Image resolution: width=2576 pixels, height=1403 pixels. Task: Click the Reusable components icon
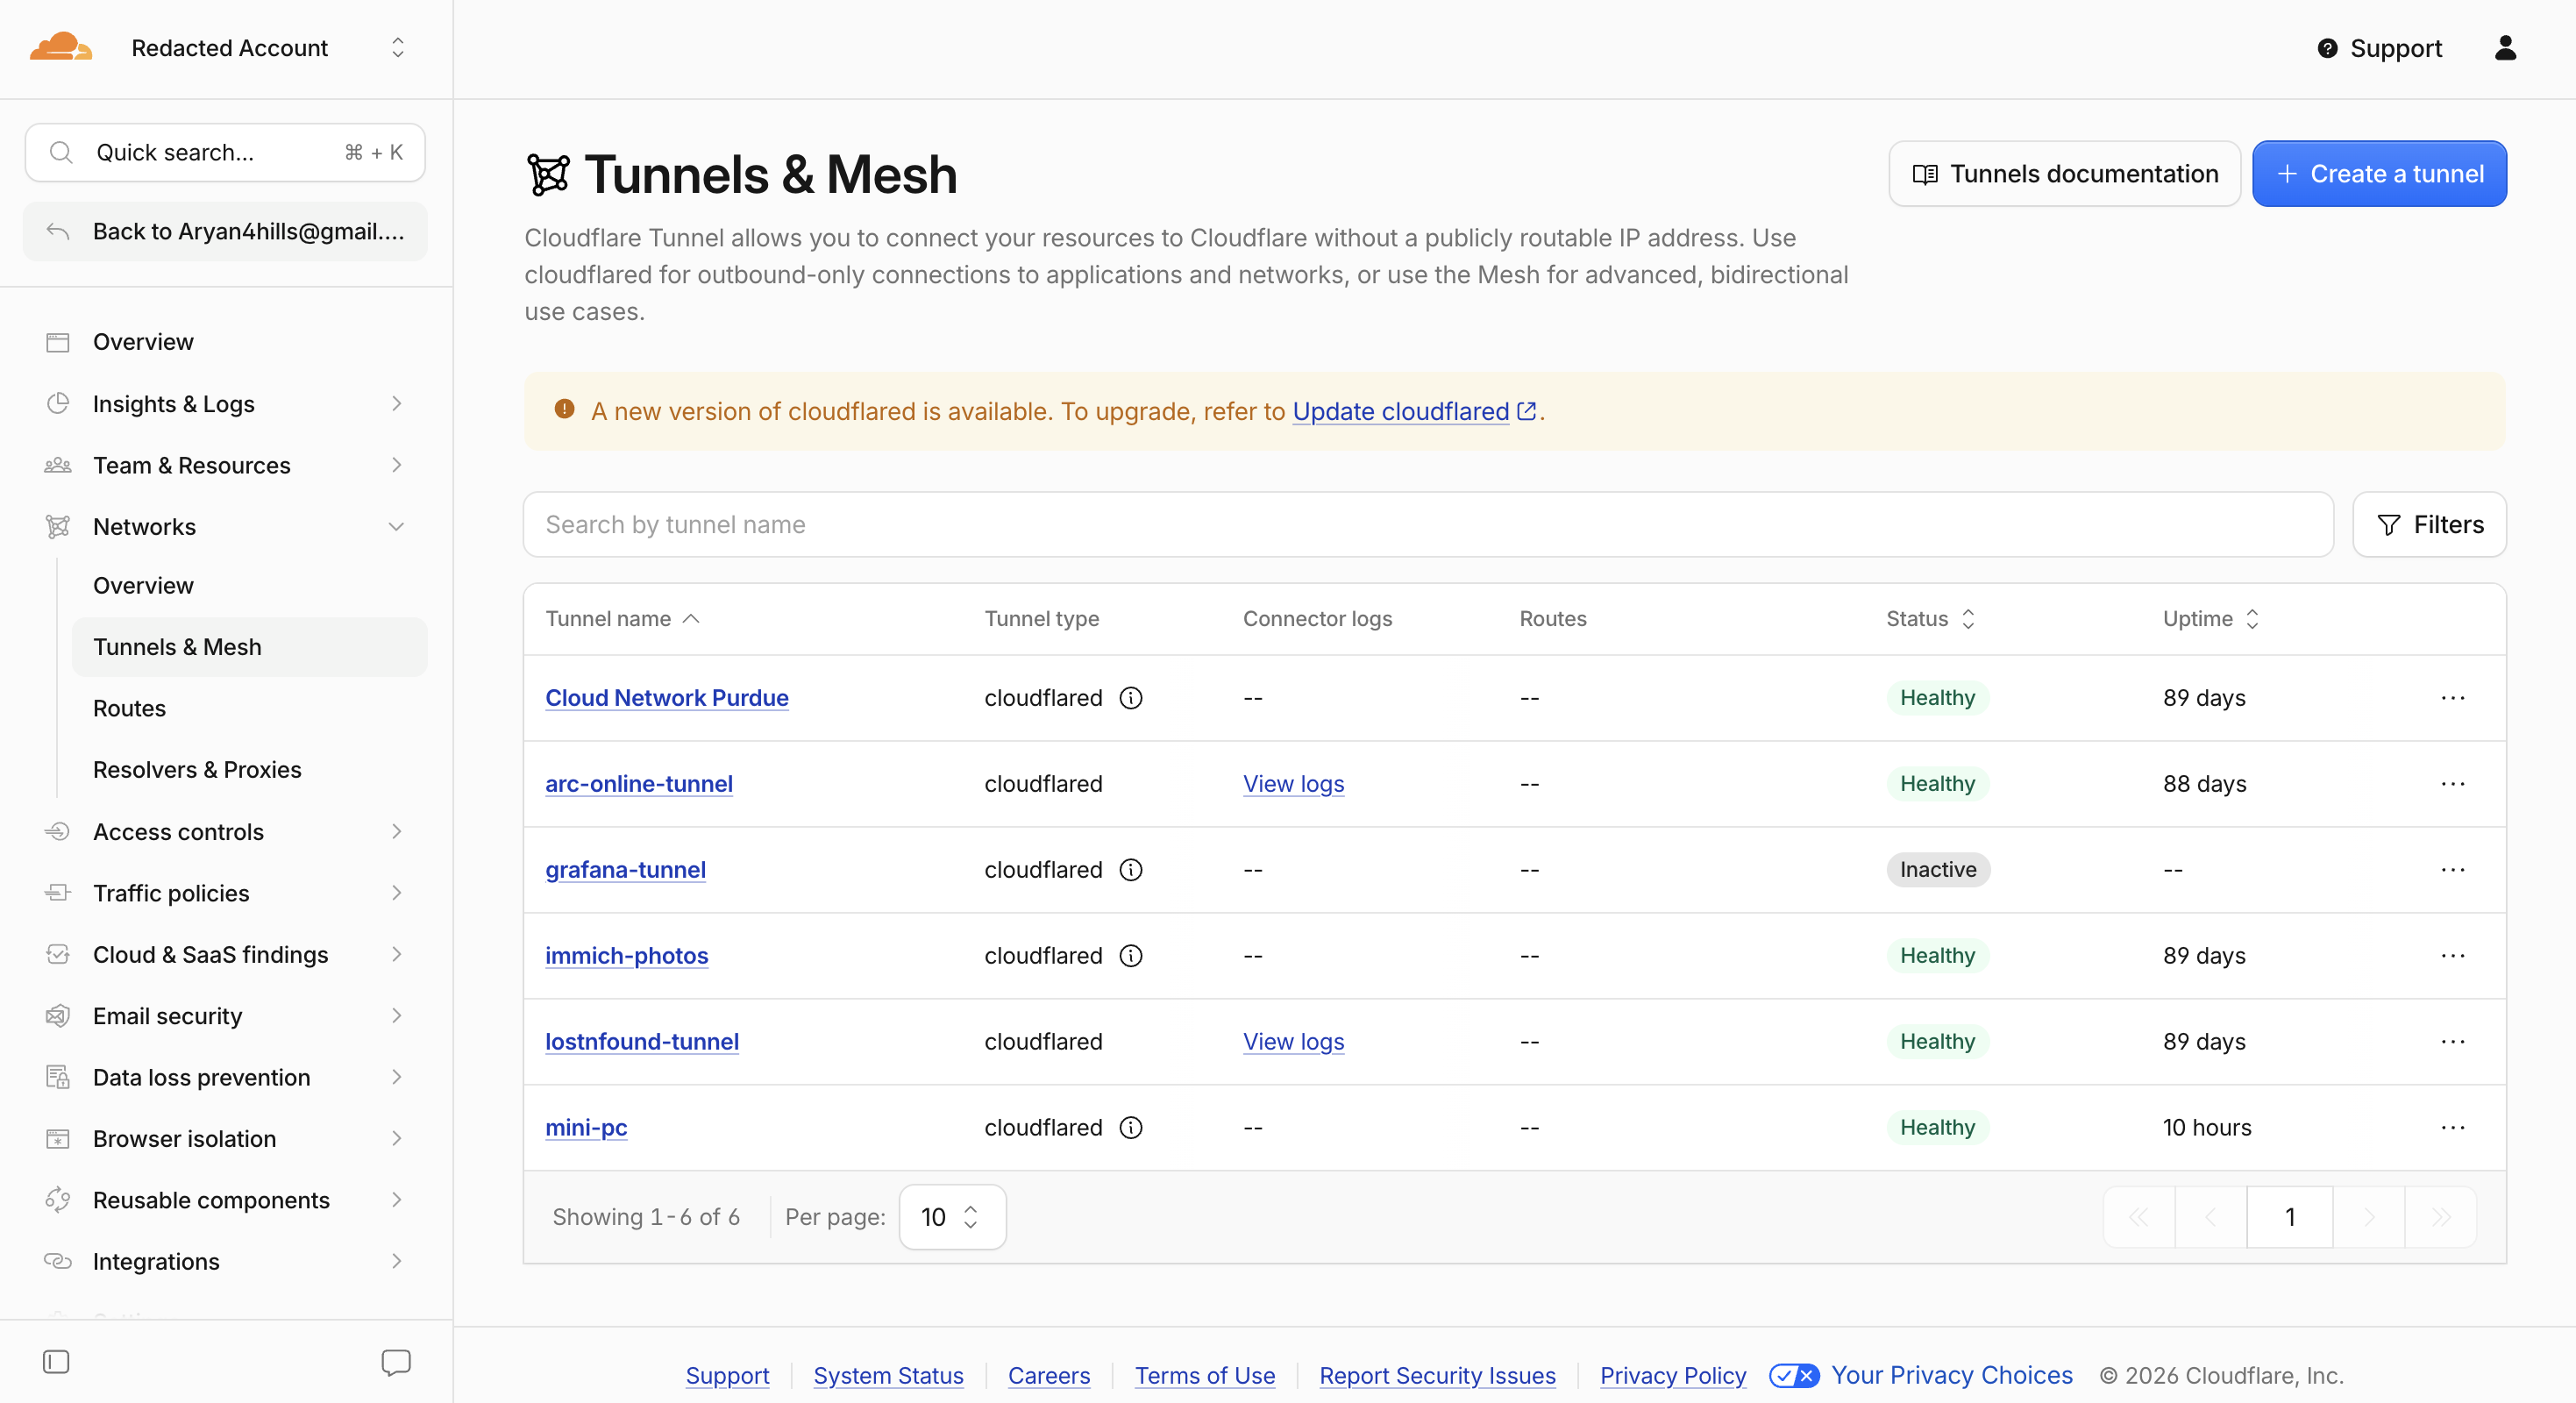pyautogui.click(x=58, y=1200)
